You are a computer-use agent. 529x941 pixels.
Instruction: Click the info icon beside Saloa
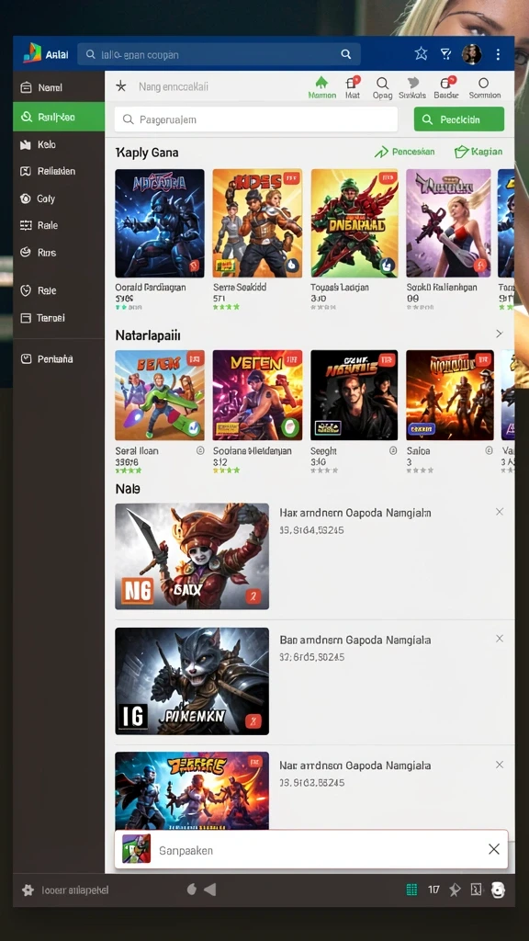[489, 450]
